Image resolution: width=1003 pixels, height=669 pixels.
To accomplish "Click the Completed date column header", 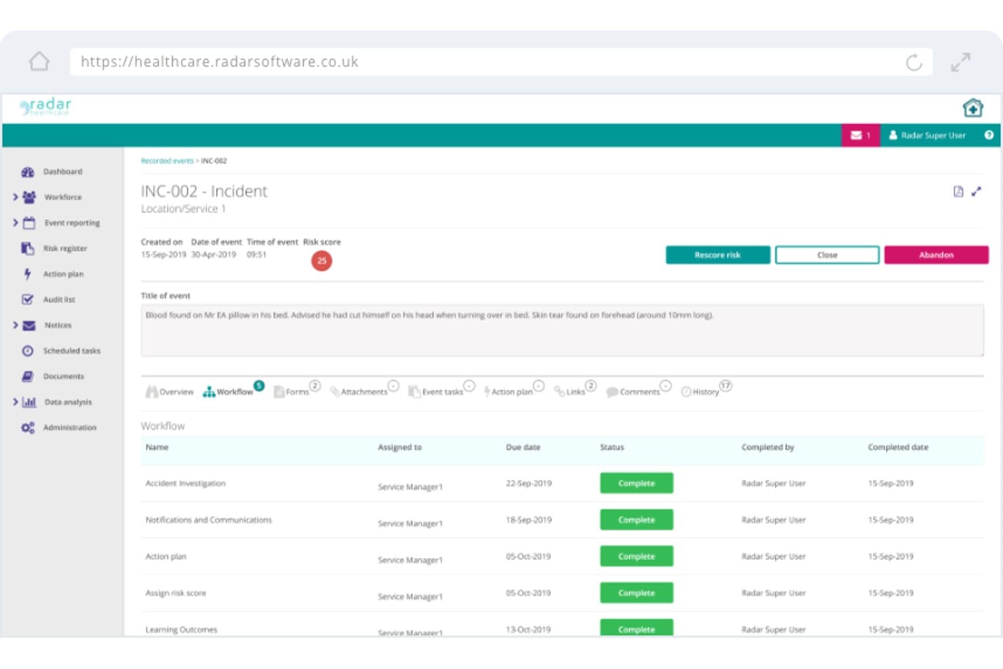I will click(898, 447).
